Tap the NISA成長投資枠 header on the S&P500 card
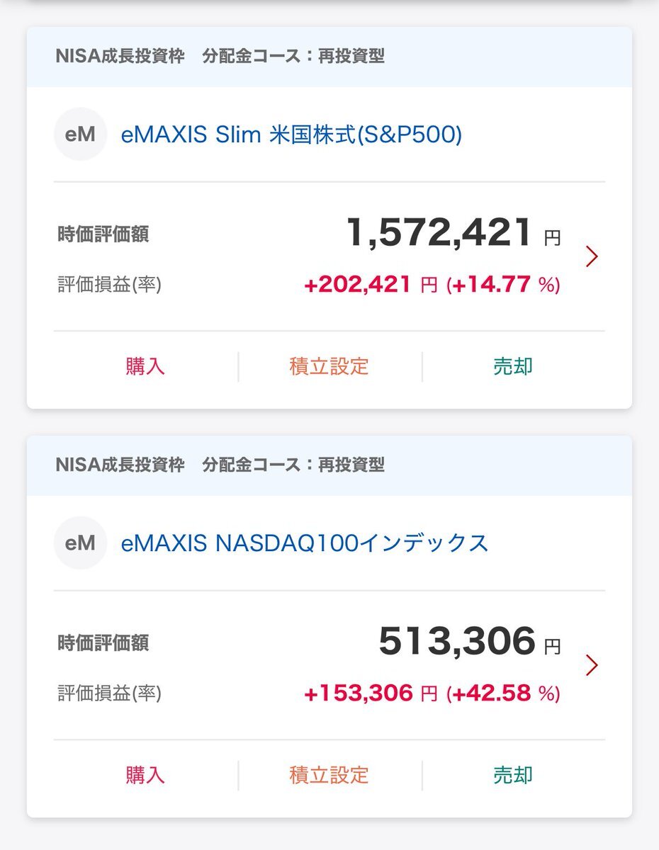The width and height of the screenshot is (659, 850). coord(120,57)
